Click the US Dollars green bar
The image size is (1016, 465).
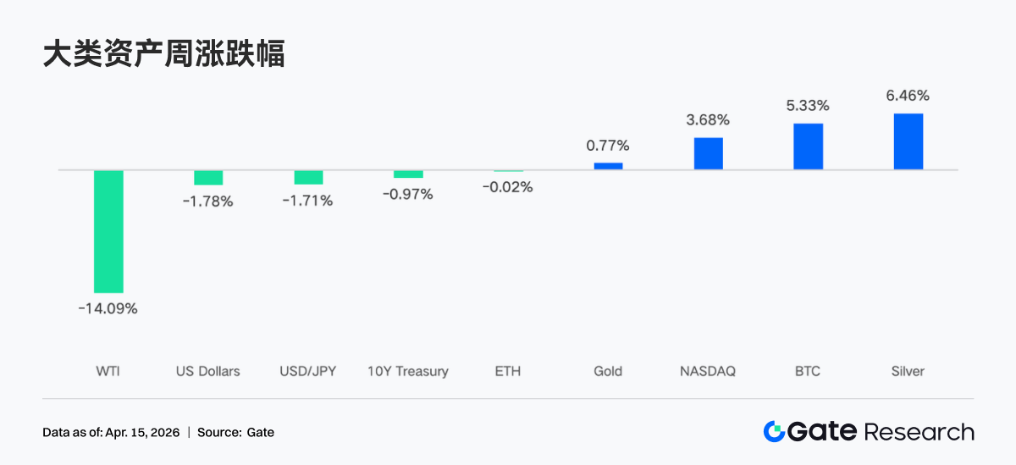pos(208,177)
